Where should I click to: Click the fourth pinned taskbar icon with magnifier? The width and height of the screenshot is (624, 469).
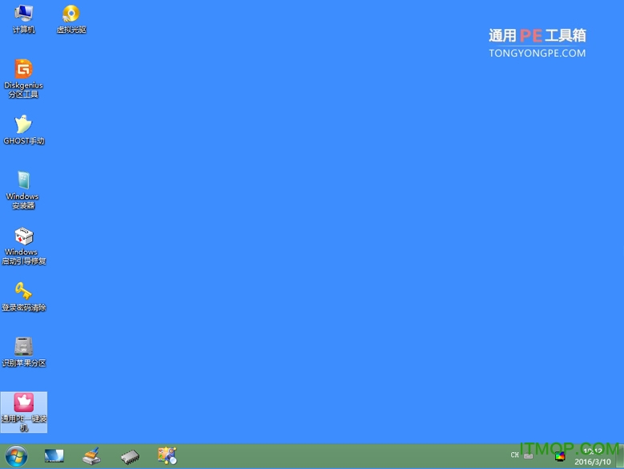167,456
